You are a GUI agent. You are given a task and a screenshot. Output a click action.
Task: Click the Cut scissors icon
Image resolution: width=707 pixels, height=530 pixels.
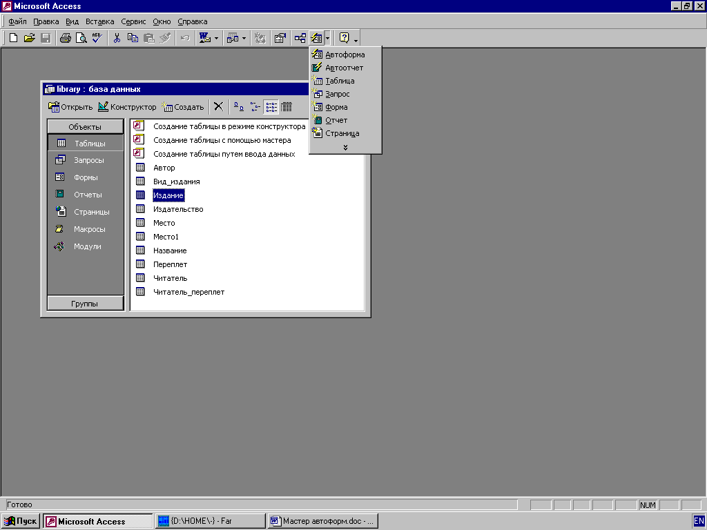point(117,39)
